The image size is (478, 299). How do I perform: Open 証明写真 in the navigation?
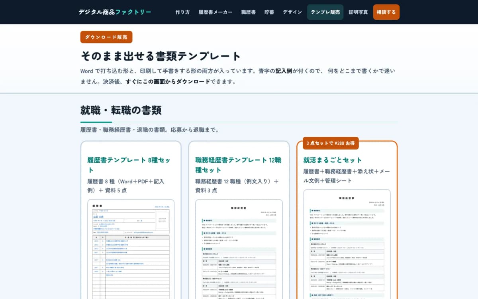[x=358, y=12]
